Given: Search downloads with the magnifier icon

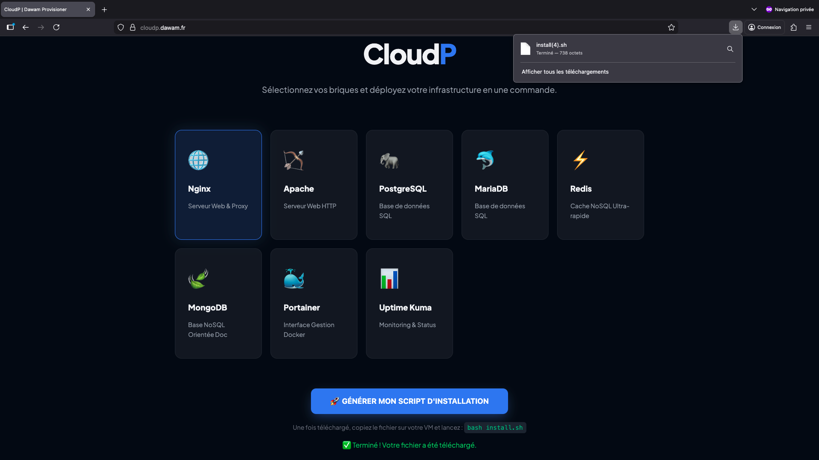Looking at the screenshot, I should 730,49.
